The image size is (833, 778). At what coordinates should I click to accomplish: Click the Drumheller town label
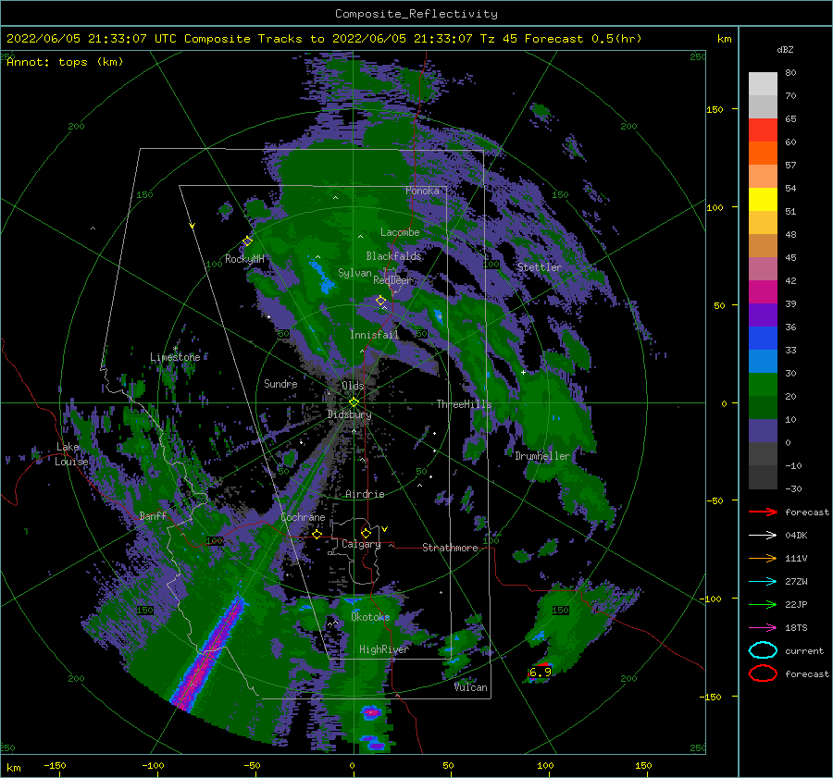pyautogui.click(x=542, y=456)
